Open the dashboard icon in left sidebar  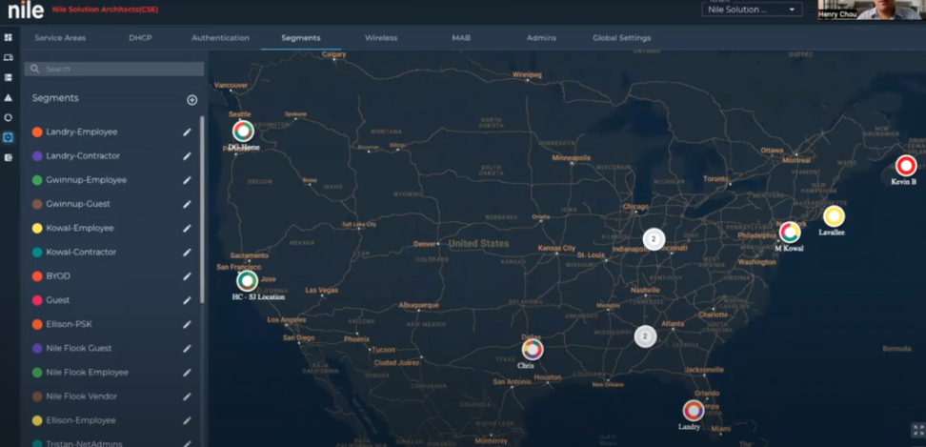click(9, 37)
